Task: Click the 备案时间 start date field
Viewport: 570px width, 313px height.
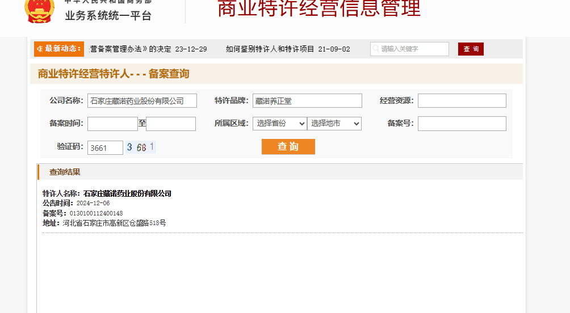Action: [112, 124]
